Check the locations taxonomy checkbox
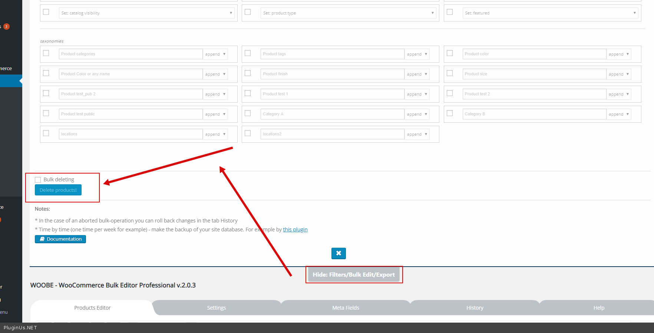654x333 pixels. click(x=46, y=133)
